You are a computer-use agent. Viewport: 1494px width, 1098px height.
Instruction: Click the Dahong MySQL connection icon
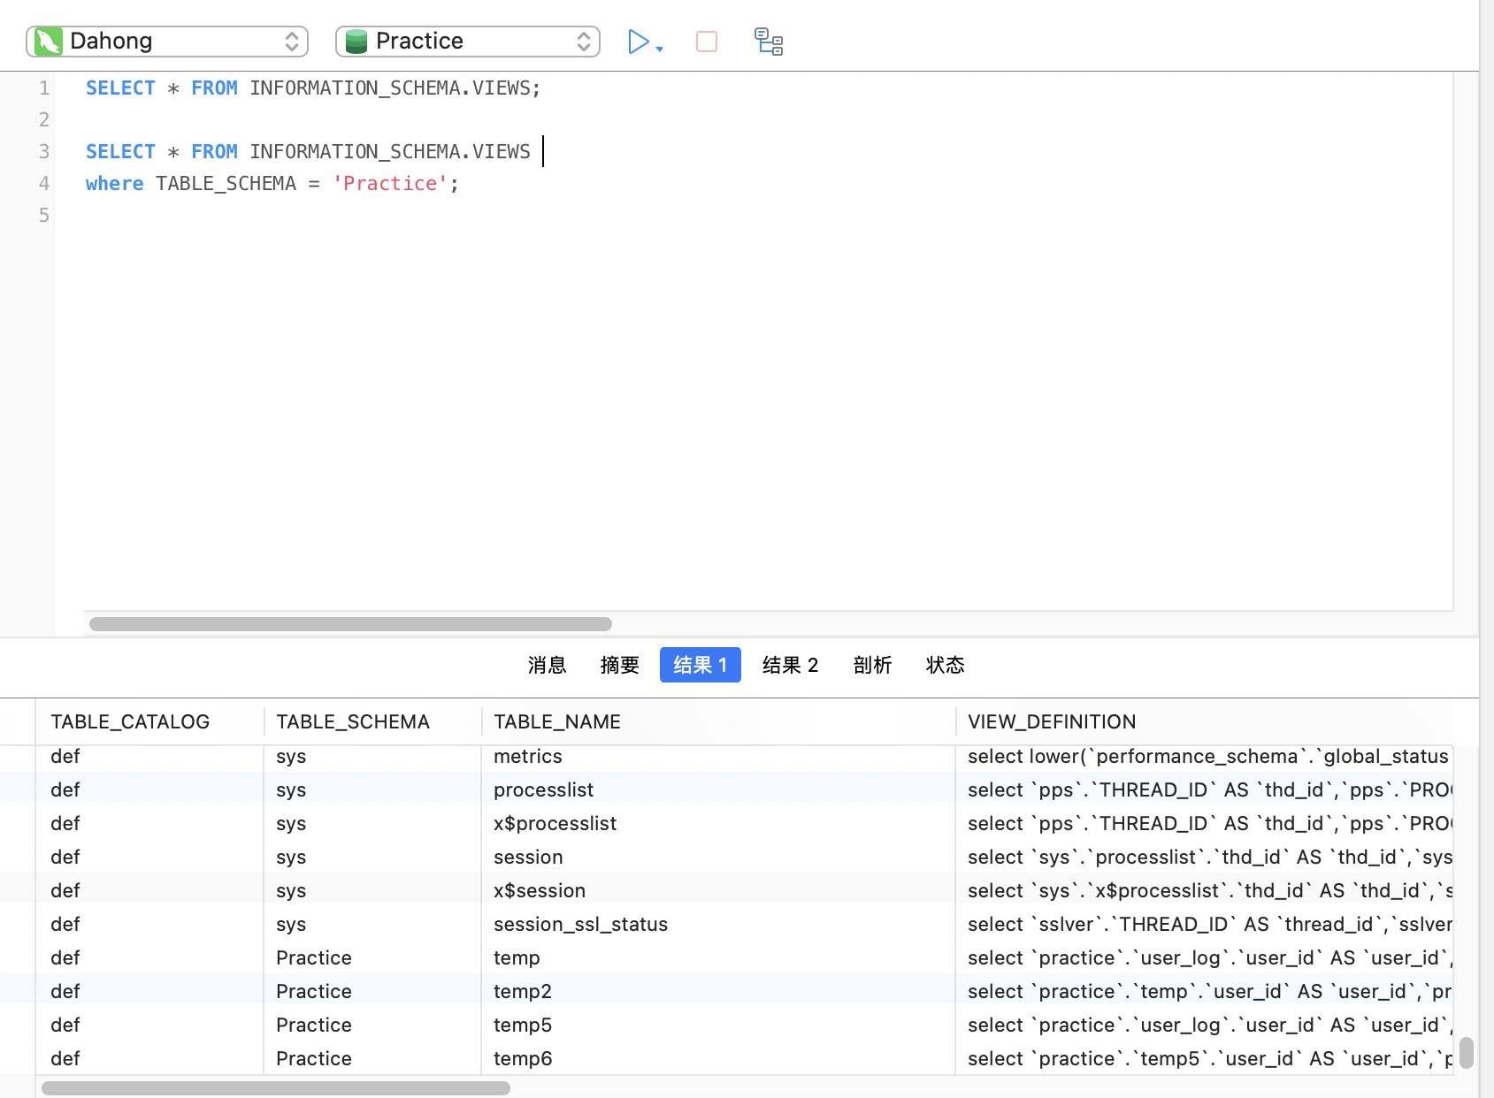(49, 42)
